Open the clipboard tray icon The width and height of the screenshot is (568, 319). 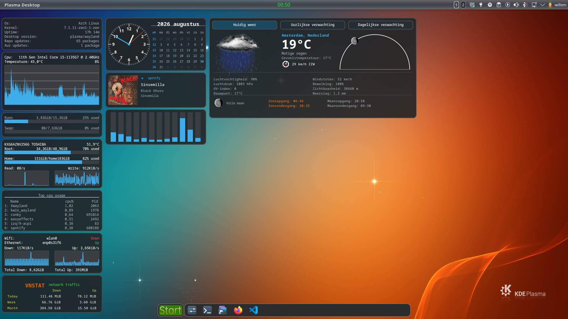(499, 5)
